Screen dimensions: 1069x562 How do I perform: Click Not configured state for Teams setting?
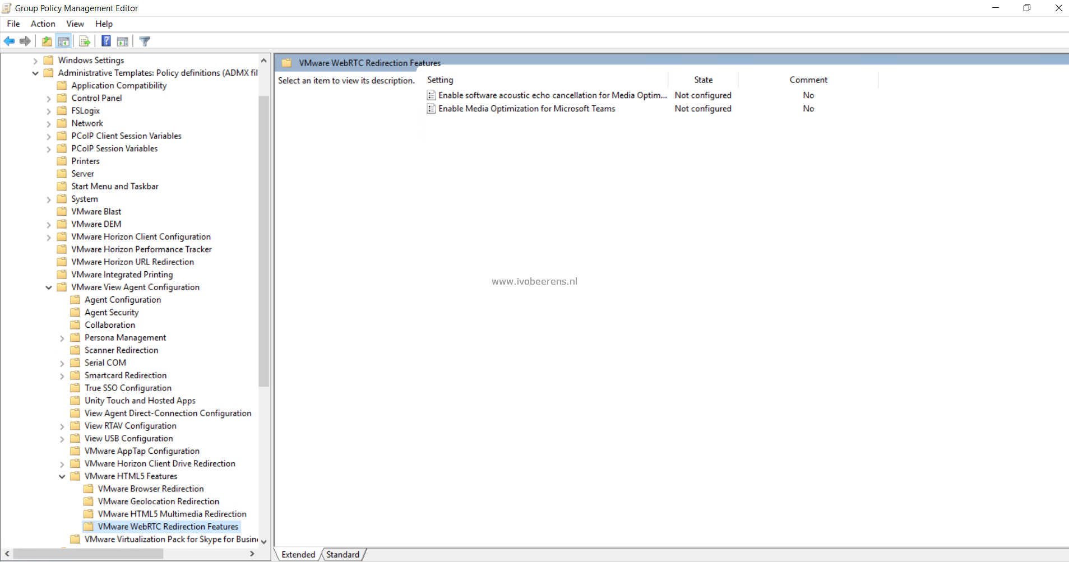[703, 109]
